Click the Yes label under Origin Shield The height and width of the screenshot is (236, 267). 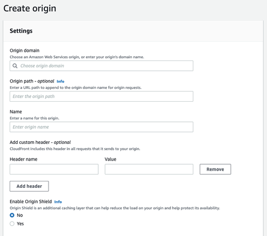point(20,224)
